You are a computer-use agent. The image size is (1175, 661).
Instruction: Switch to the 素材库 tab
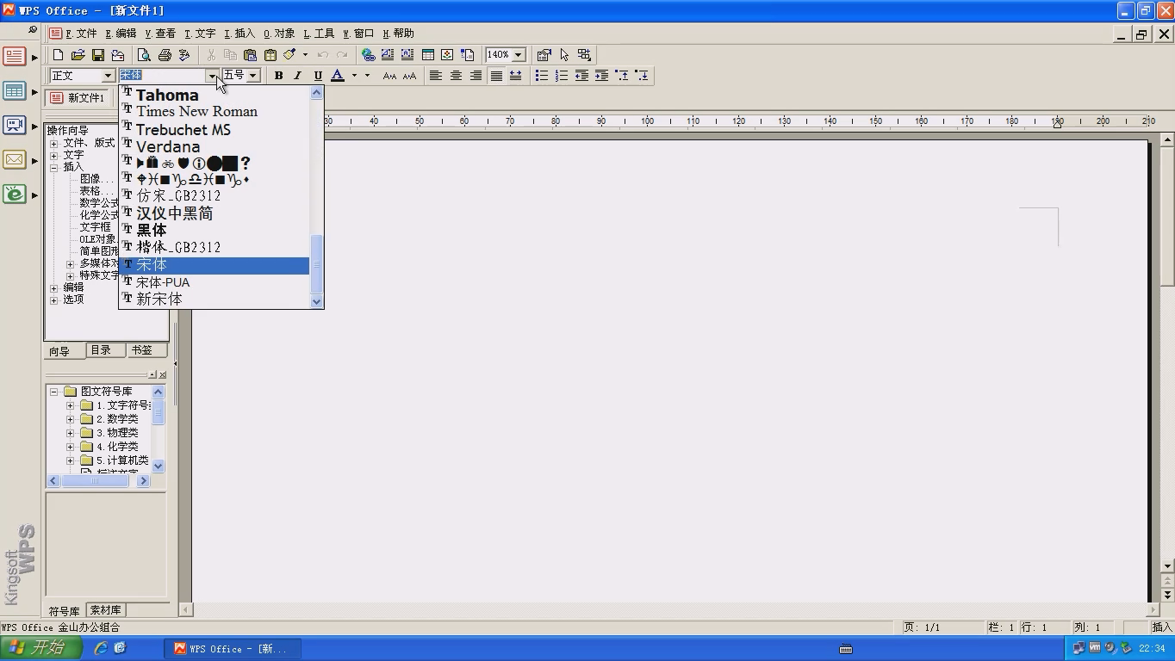coord(105,610)
